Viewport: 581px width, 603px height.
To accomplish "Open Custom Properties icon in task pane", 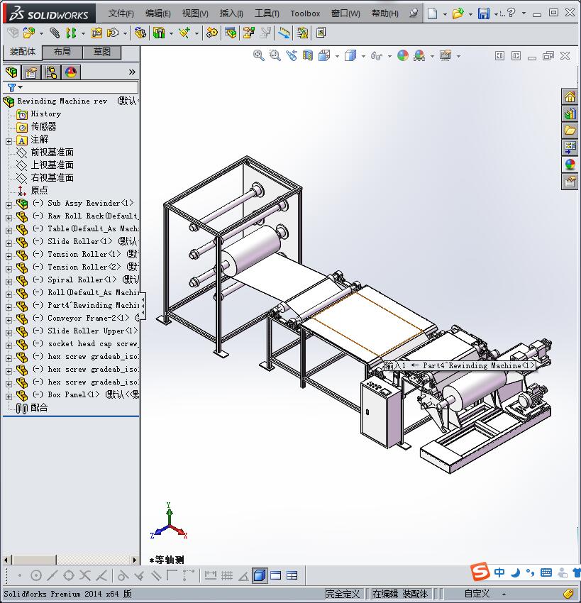I will tap(570, 182).
